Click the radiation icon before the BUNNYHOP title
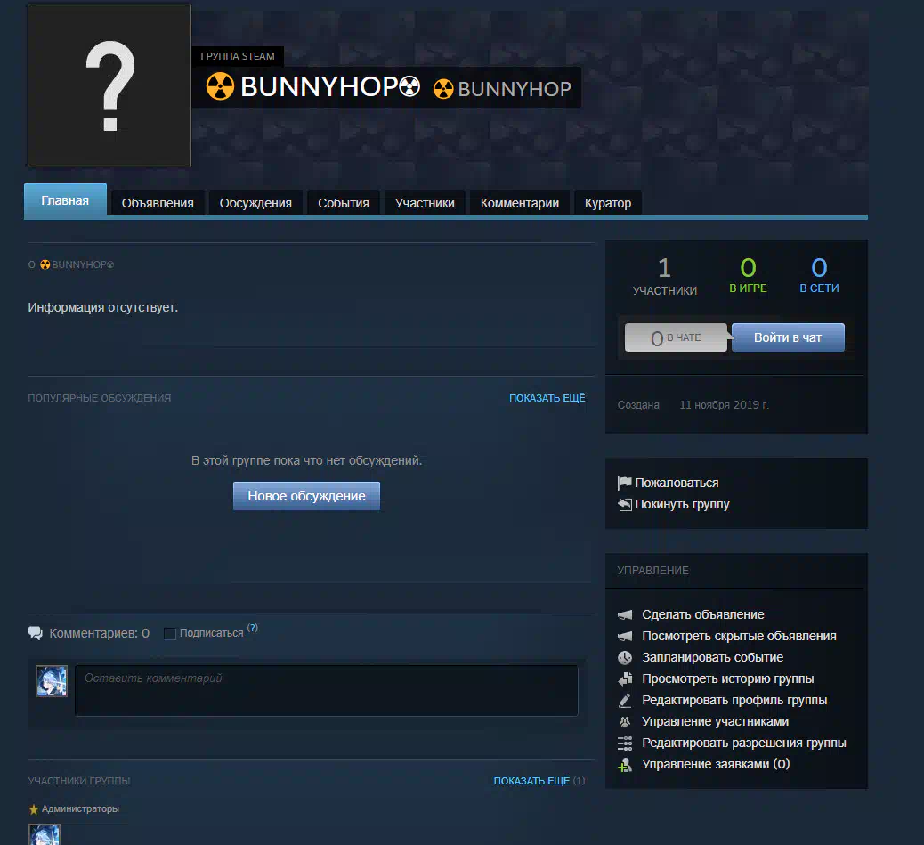 pyautogui.click(x=220, y=86)
